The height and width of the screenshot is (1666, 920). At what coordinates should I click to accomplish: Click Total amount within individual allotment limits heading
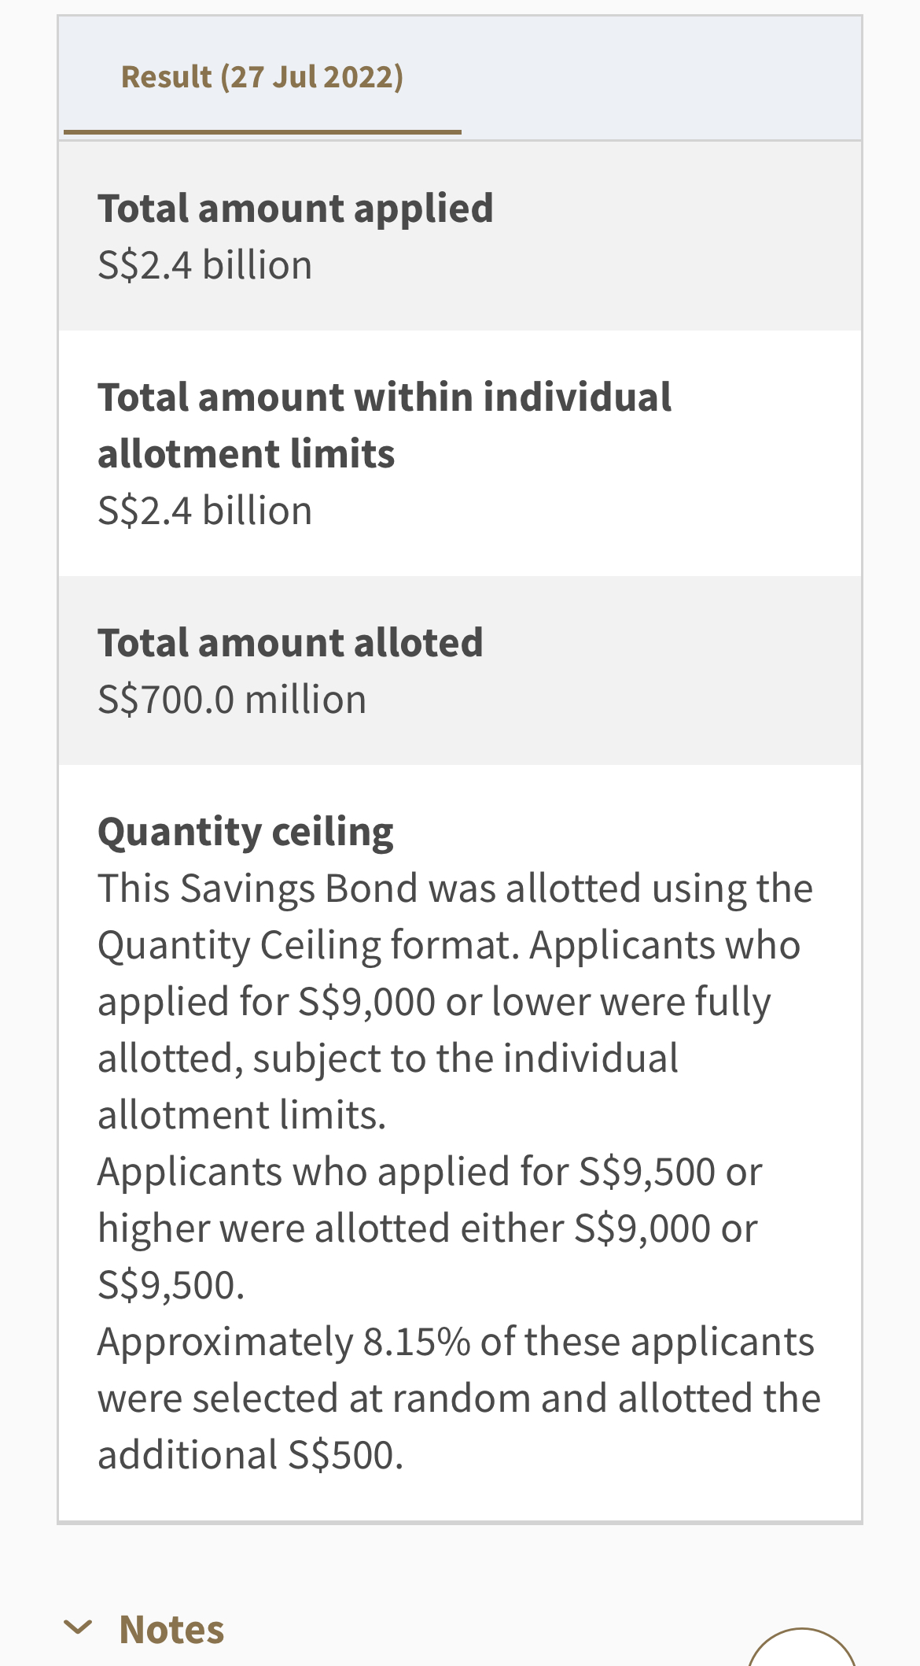(x=384, y=425)
